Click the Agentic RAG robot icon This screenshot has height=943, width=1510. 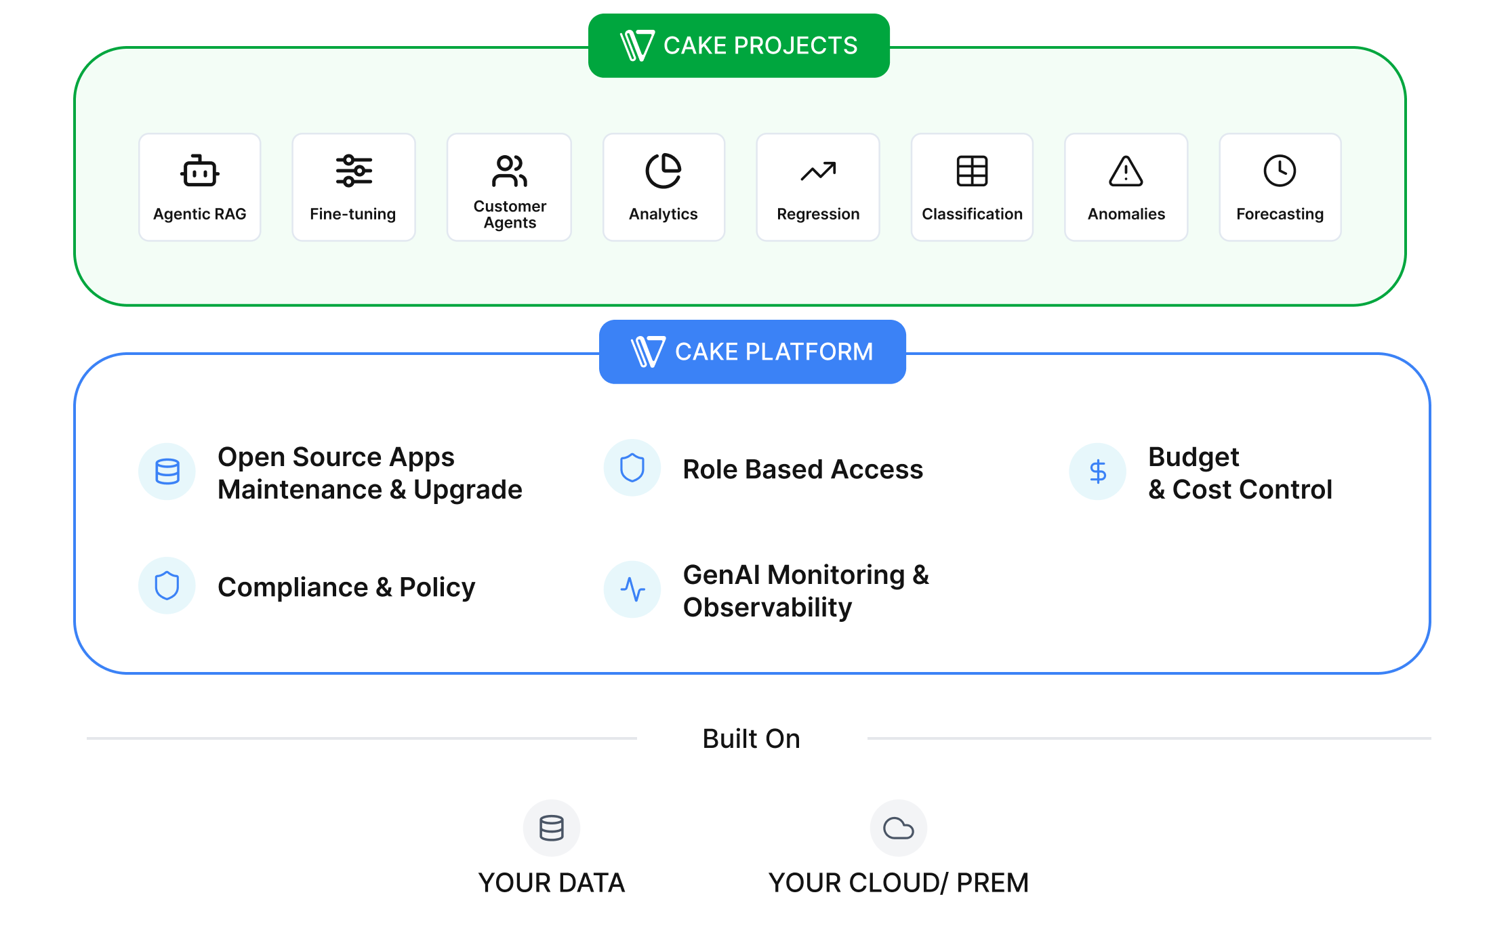coord(199,171)
